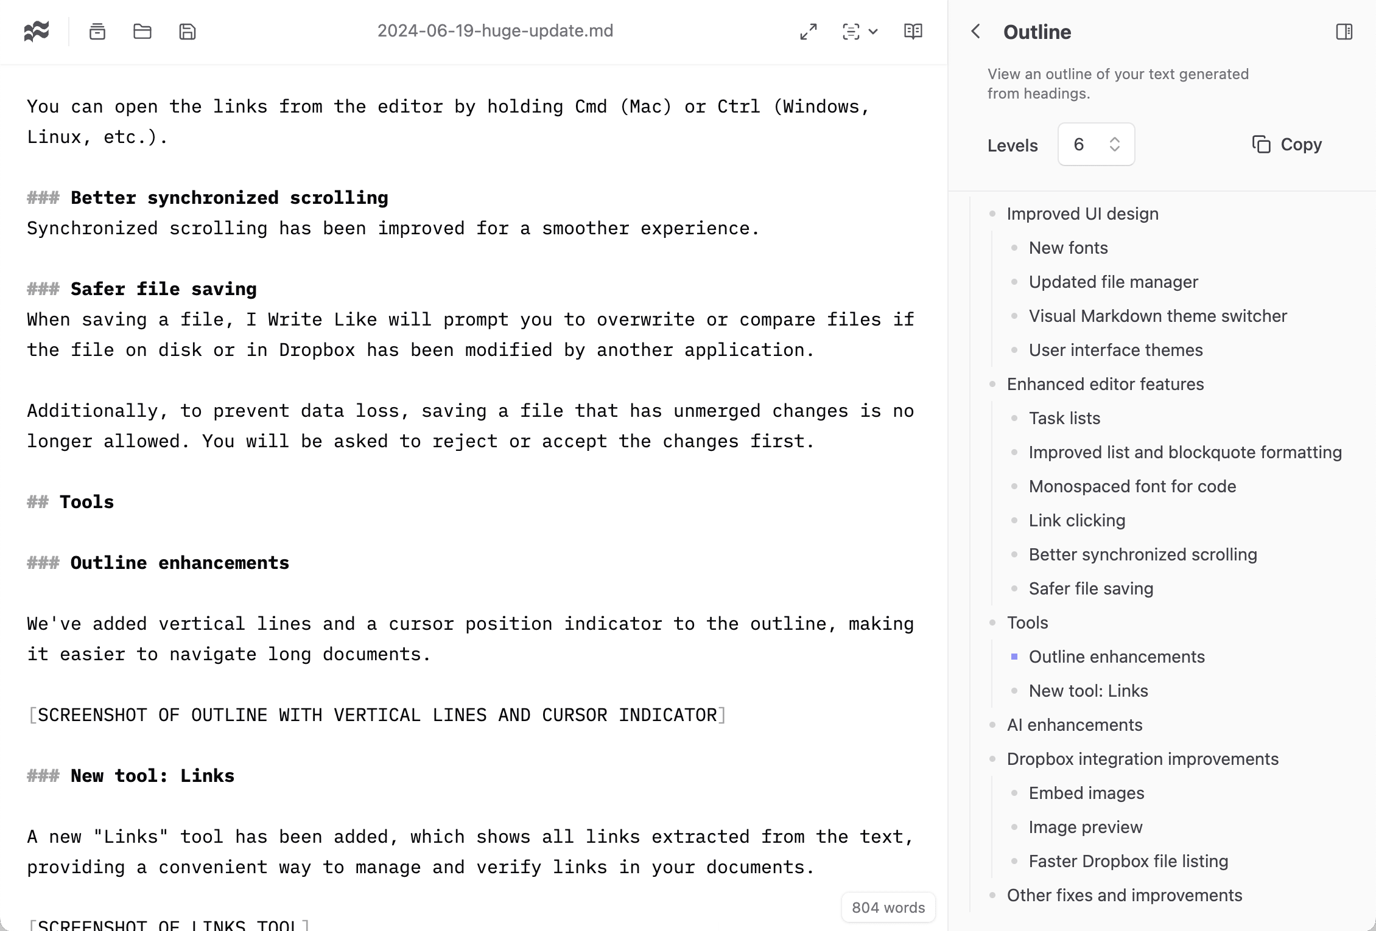Click the Levels stepper arrows
The width and height of the screenshot is (1376, 931).
tap(1115, 144)
